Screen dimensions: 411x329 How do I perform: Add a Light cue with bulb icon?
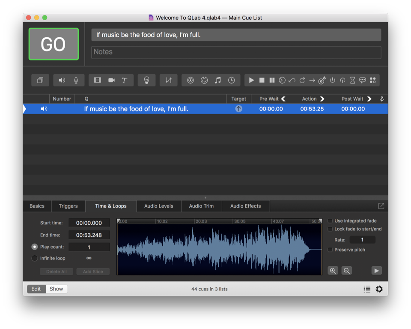[146, 80]
